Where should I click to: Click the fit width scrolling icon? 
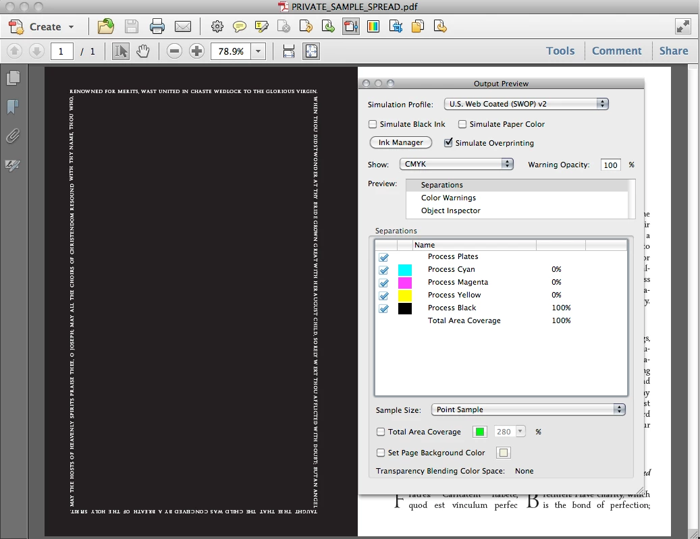coord(289,51)
